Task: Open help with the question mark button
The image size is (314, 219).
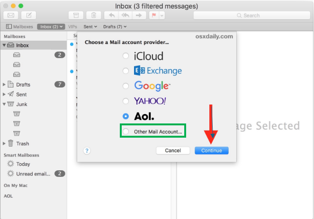Action: pyautogui.click(x=87, y=150)
